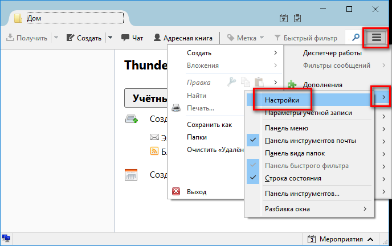Viewport: 392px width, 246px height.
Task: Click the Дополнения puzzle piece icon
Action: (292, 84)
